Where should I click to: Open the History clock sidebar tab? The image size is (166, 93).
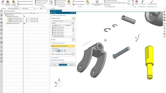pyautogui.click(x=2, y=47)
